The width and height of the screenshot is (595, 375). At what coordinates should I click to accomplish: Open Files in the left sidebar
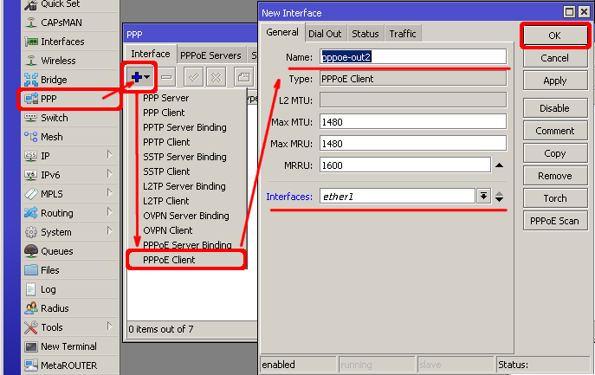[x=49, y=270]
